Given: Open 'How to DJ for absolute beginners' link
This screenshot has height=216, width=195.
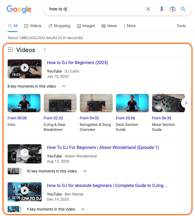Looking at the screenshot, I should point(107,185).
